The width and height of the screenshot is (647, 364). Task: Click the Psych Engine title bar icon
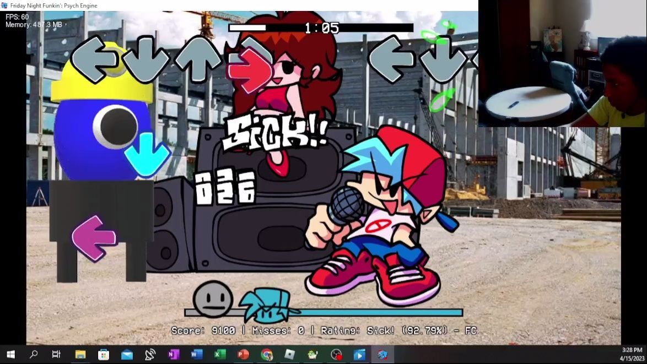[4, 6]
